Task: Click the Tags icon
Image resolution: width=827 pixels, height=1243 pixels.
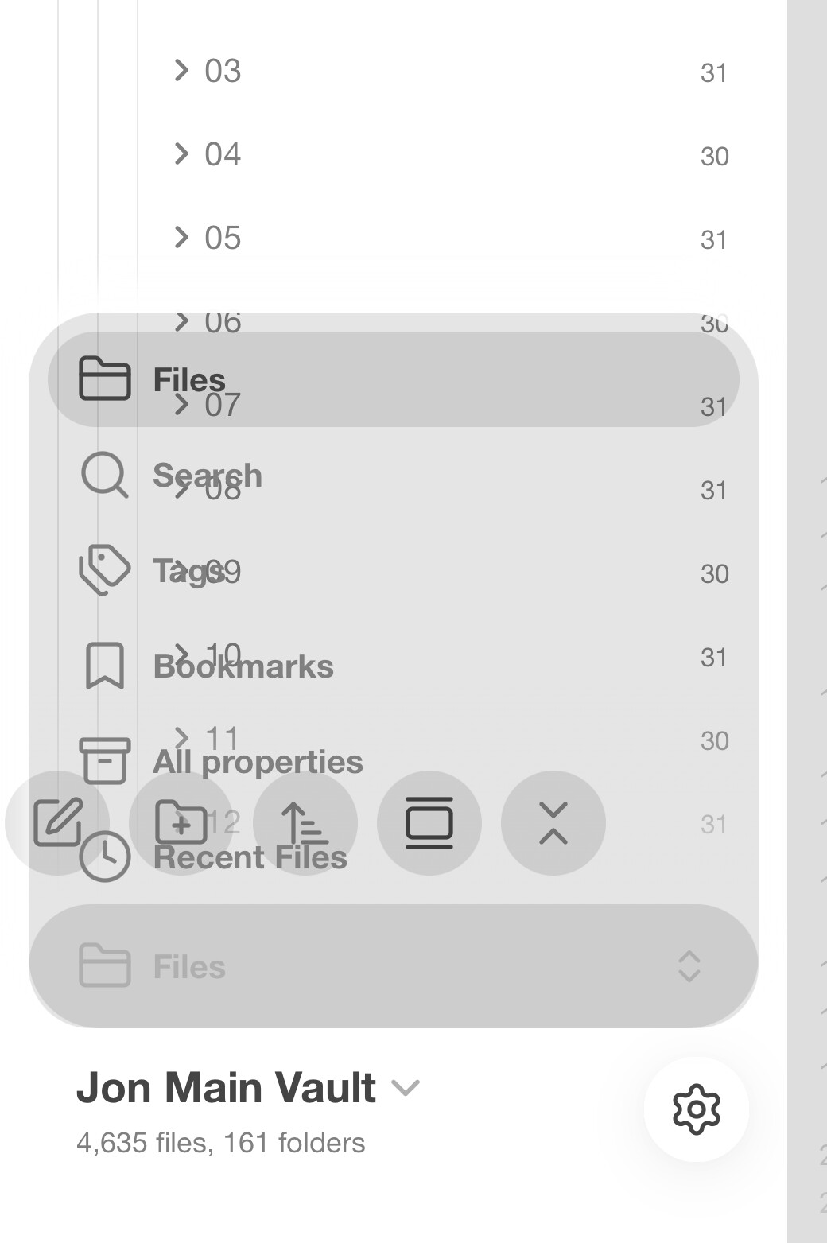Action: pyautogui.click(x=104, y=570)
